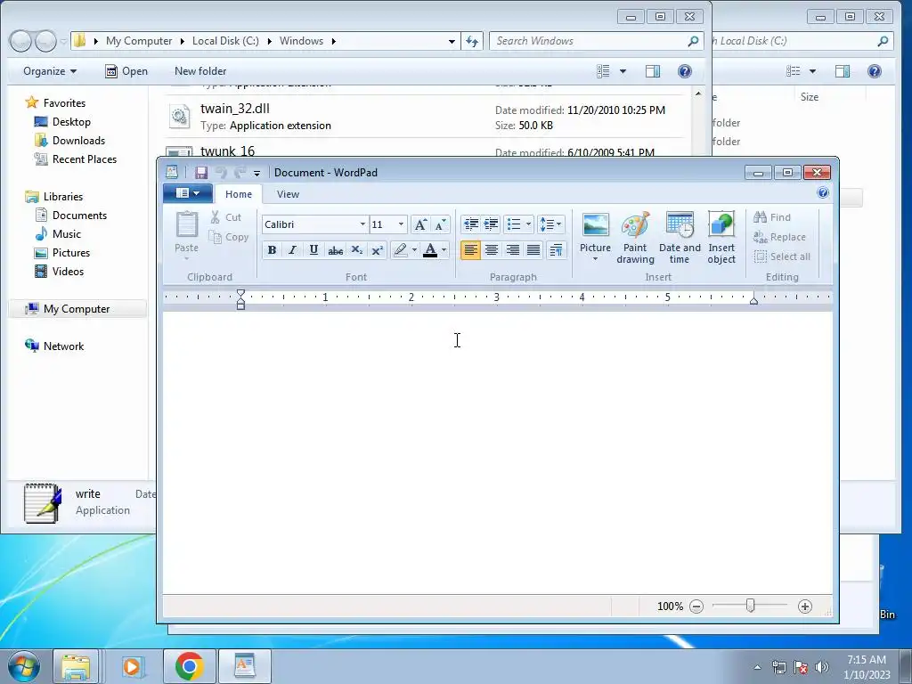
Task: Select Network in navigation pane
Action: coord(54,346)
